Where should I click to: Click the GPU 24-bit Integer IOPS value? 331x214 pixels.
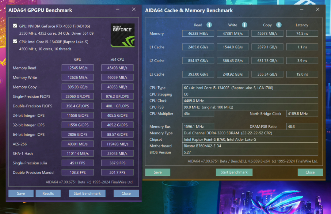click(x=78, y=115)
